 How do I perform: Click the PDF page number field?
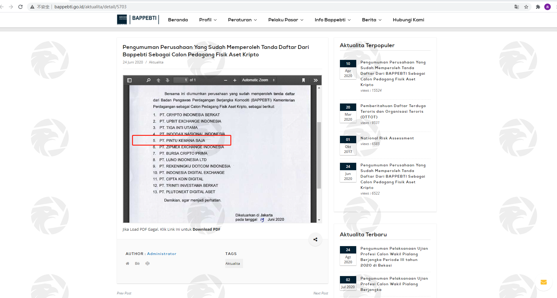click(x=181, y=80)
